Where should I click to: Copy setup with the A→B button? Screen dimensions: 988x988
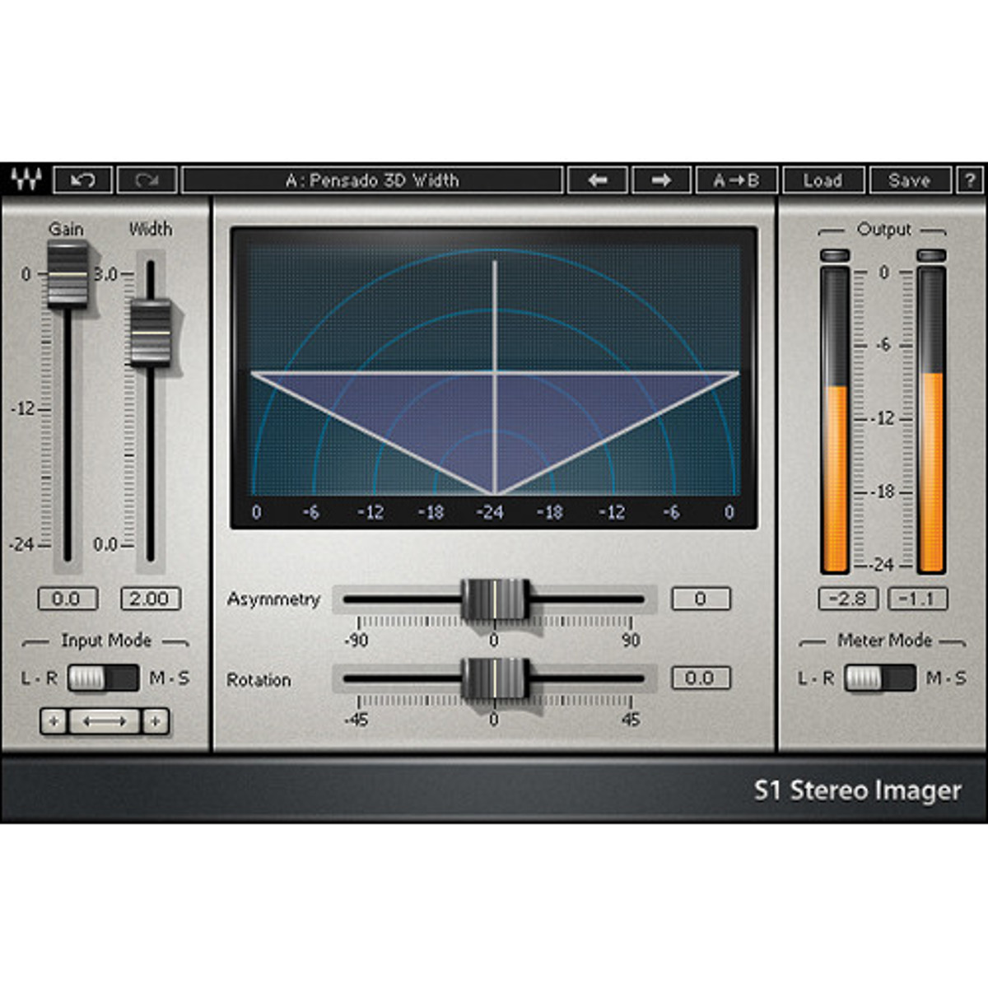[736, 179]
